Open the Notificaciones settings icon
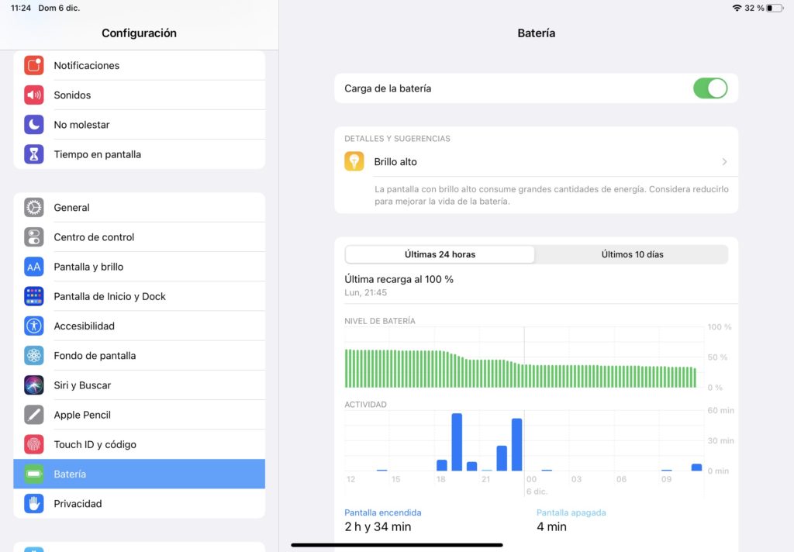Screen dimensions: 794x552 coord(34,66)
